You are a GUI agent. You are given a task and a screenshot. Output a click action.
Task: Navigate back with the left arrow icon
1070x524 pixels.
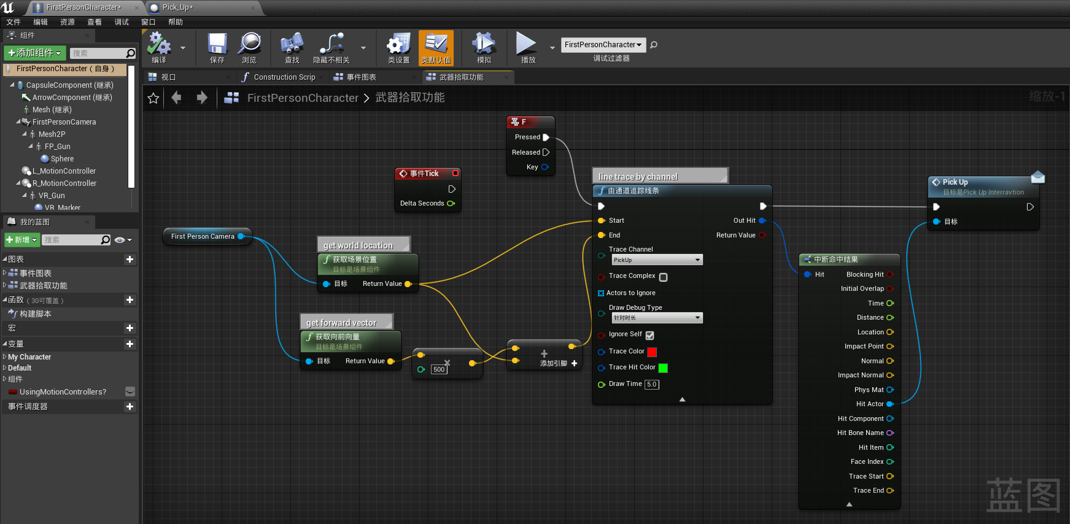[177, 98]
